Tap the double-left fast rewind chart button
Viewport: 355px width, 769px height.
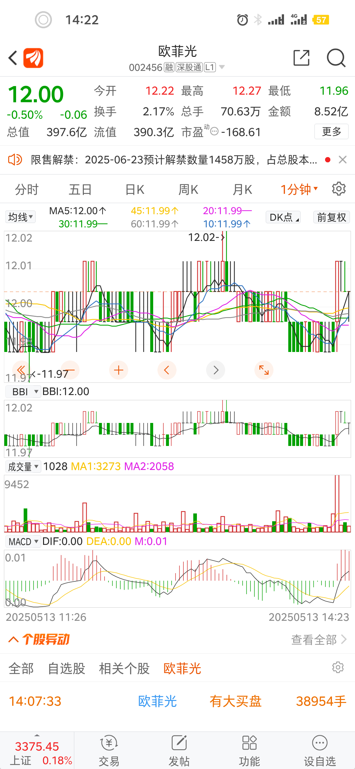pyautogui.click(x=21, y=370)
